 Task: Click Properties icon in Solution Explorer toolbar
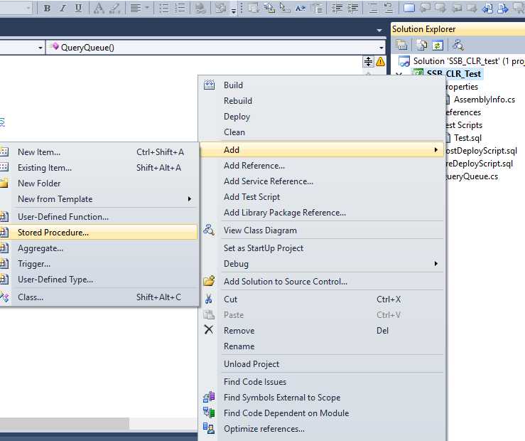click(x=401, y=45)
